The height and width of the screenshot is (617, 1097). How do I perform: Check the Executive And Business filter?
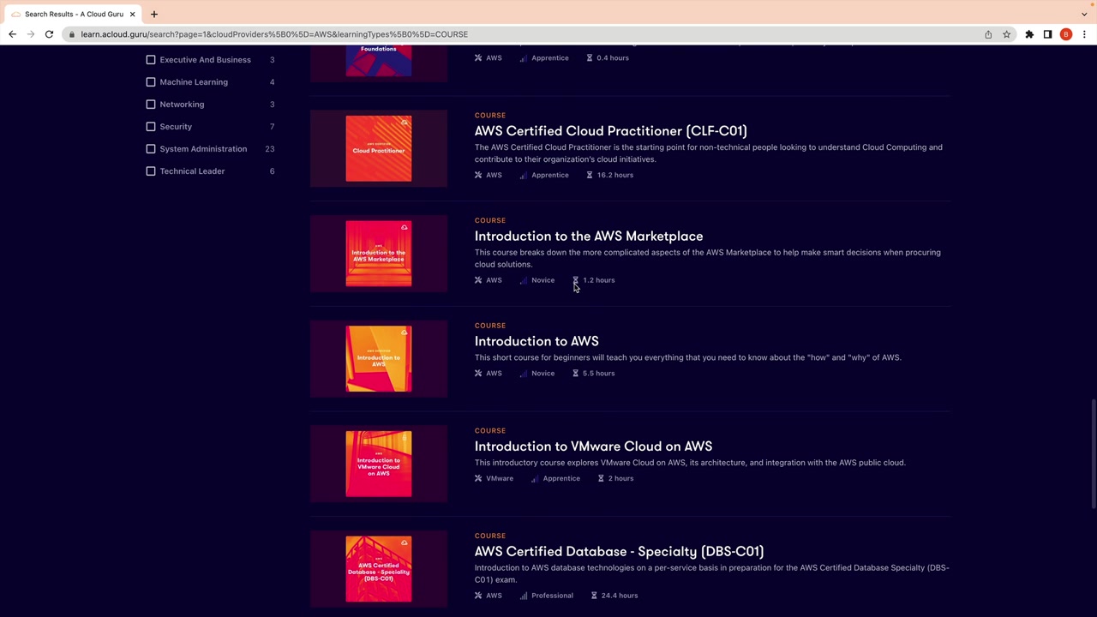coord(151,60)
